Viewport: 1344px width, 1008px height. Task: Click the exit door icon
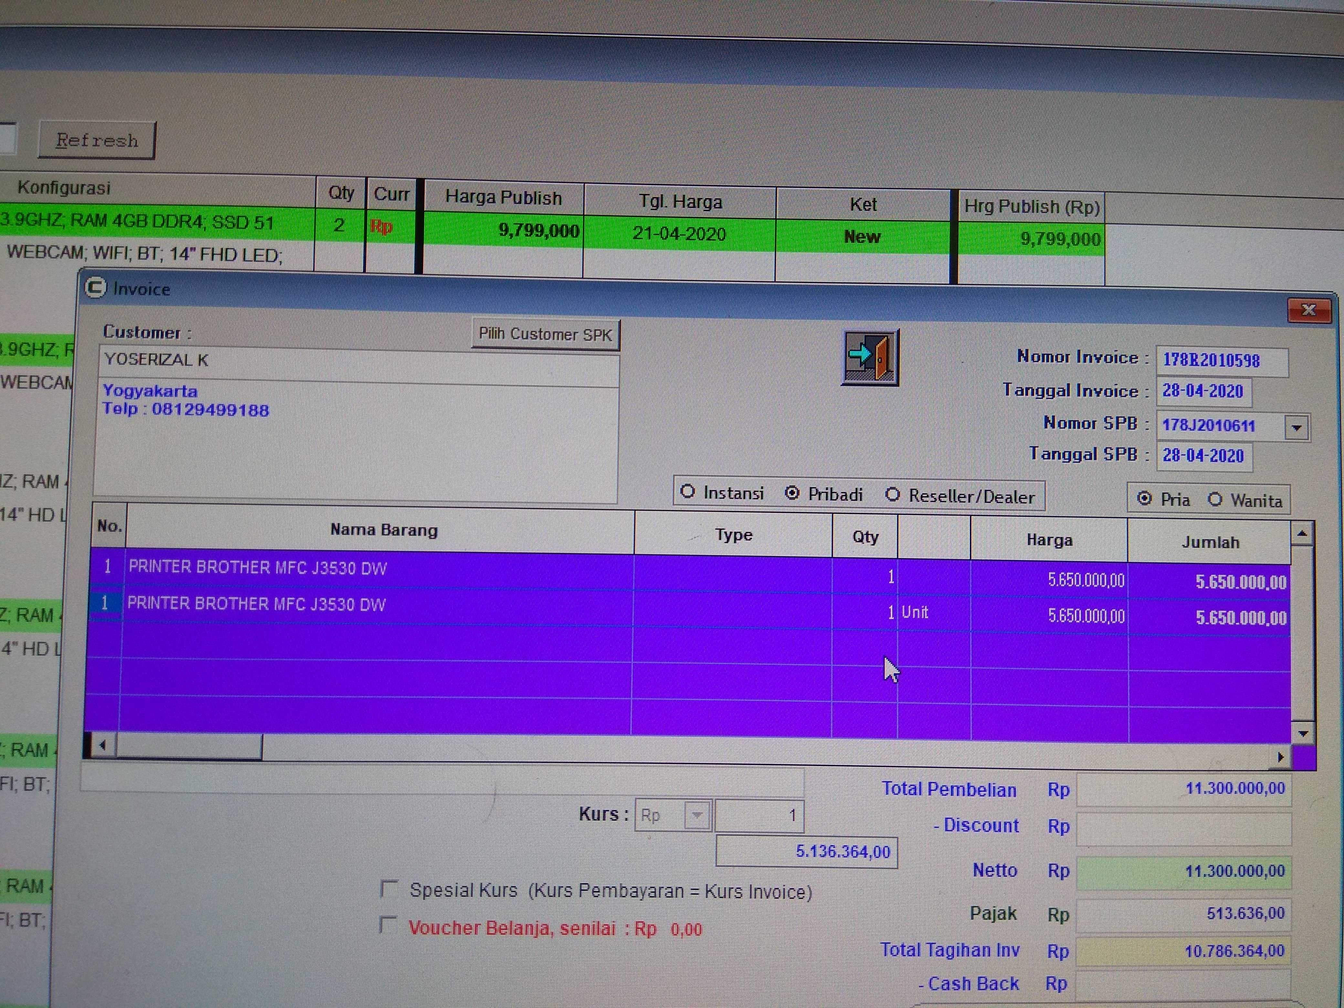870,357
